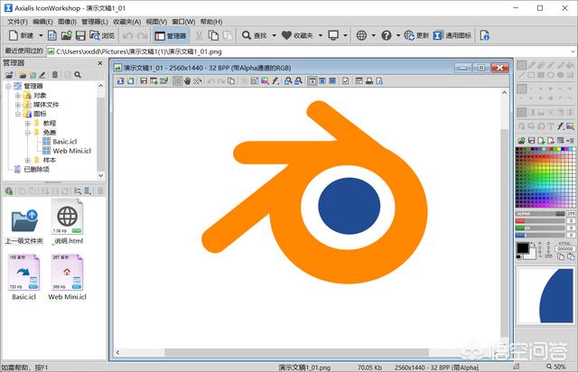
Task: Click the red channel slider
Action: click(540, 221)
